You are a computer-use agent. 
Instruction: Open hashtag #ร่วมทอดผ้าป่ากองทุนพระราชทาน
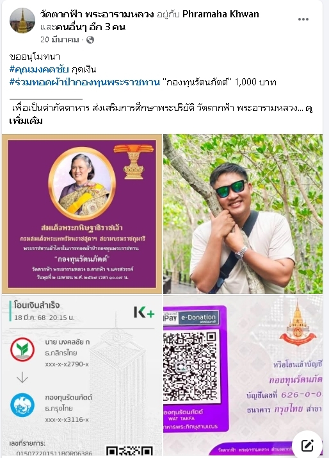coord(84,82)
